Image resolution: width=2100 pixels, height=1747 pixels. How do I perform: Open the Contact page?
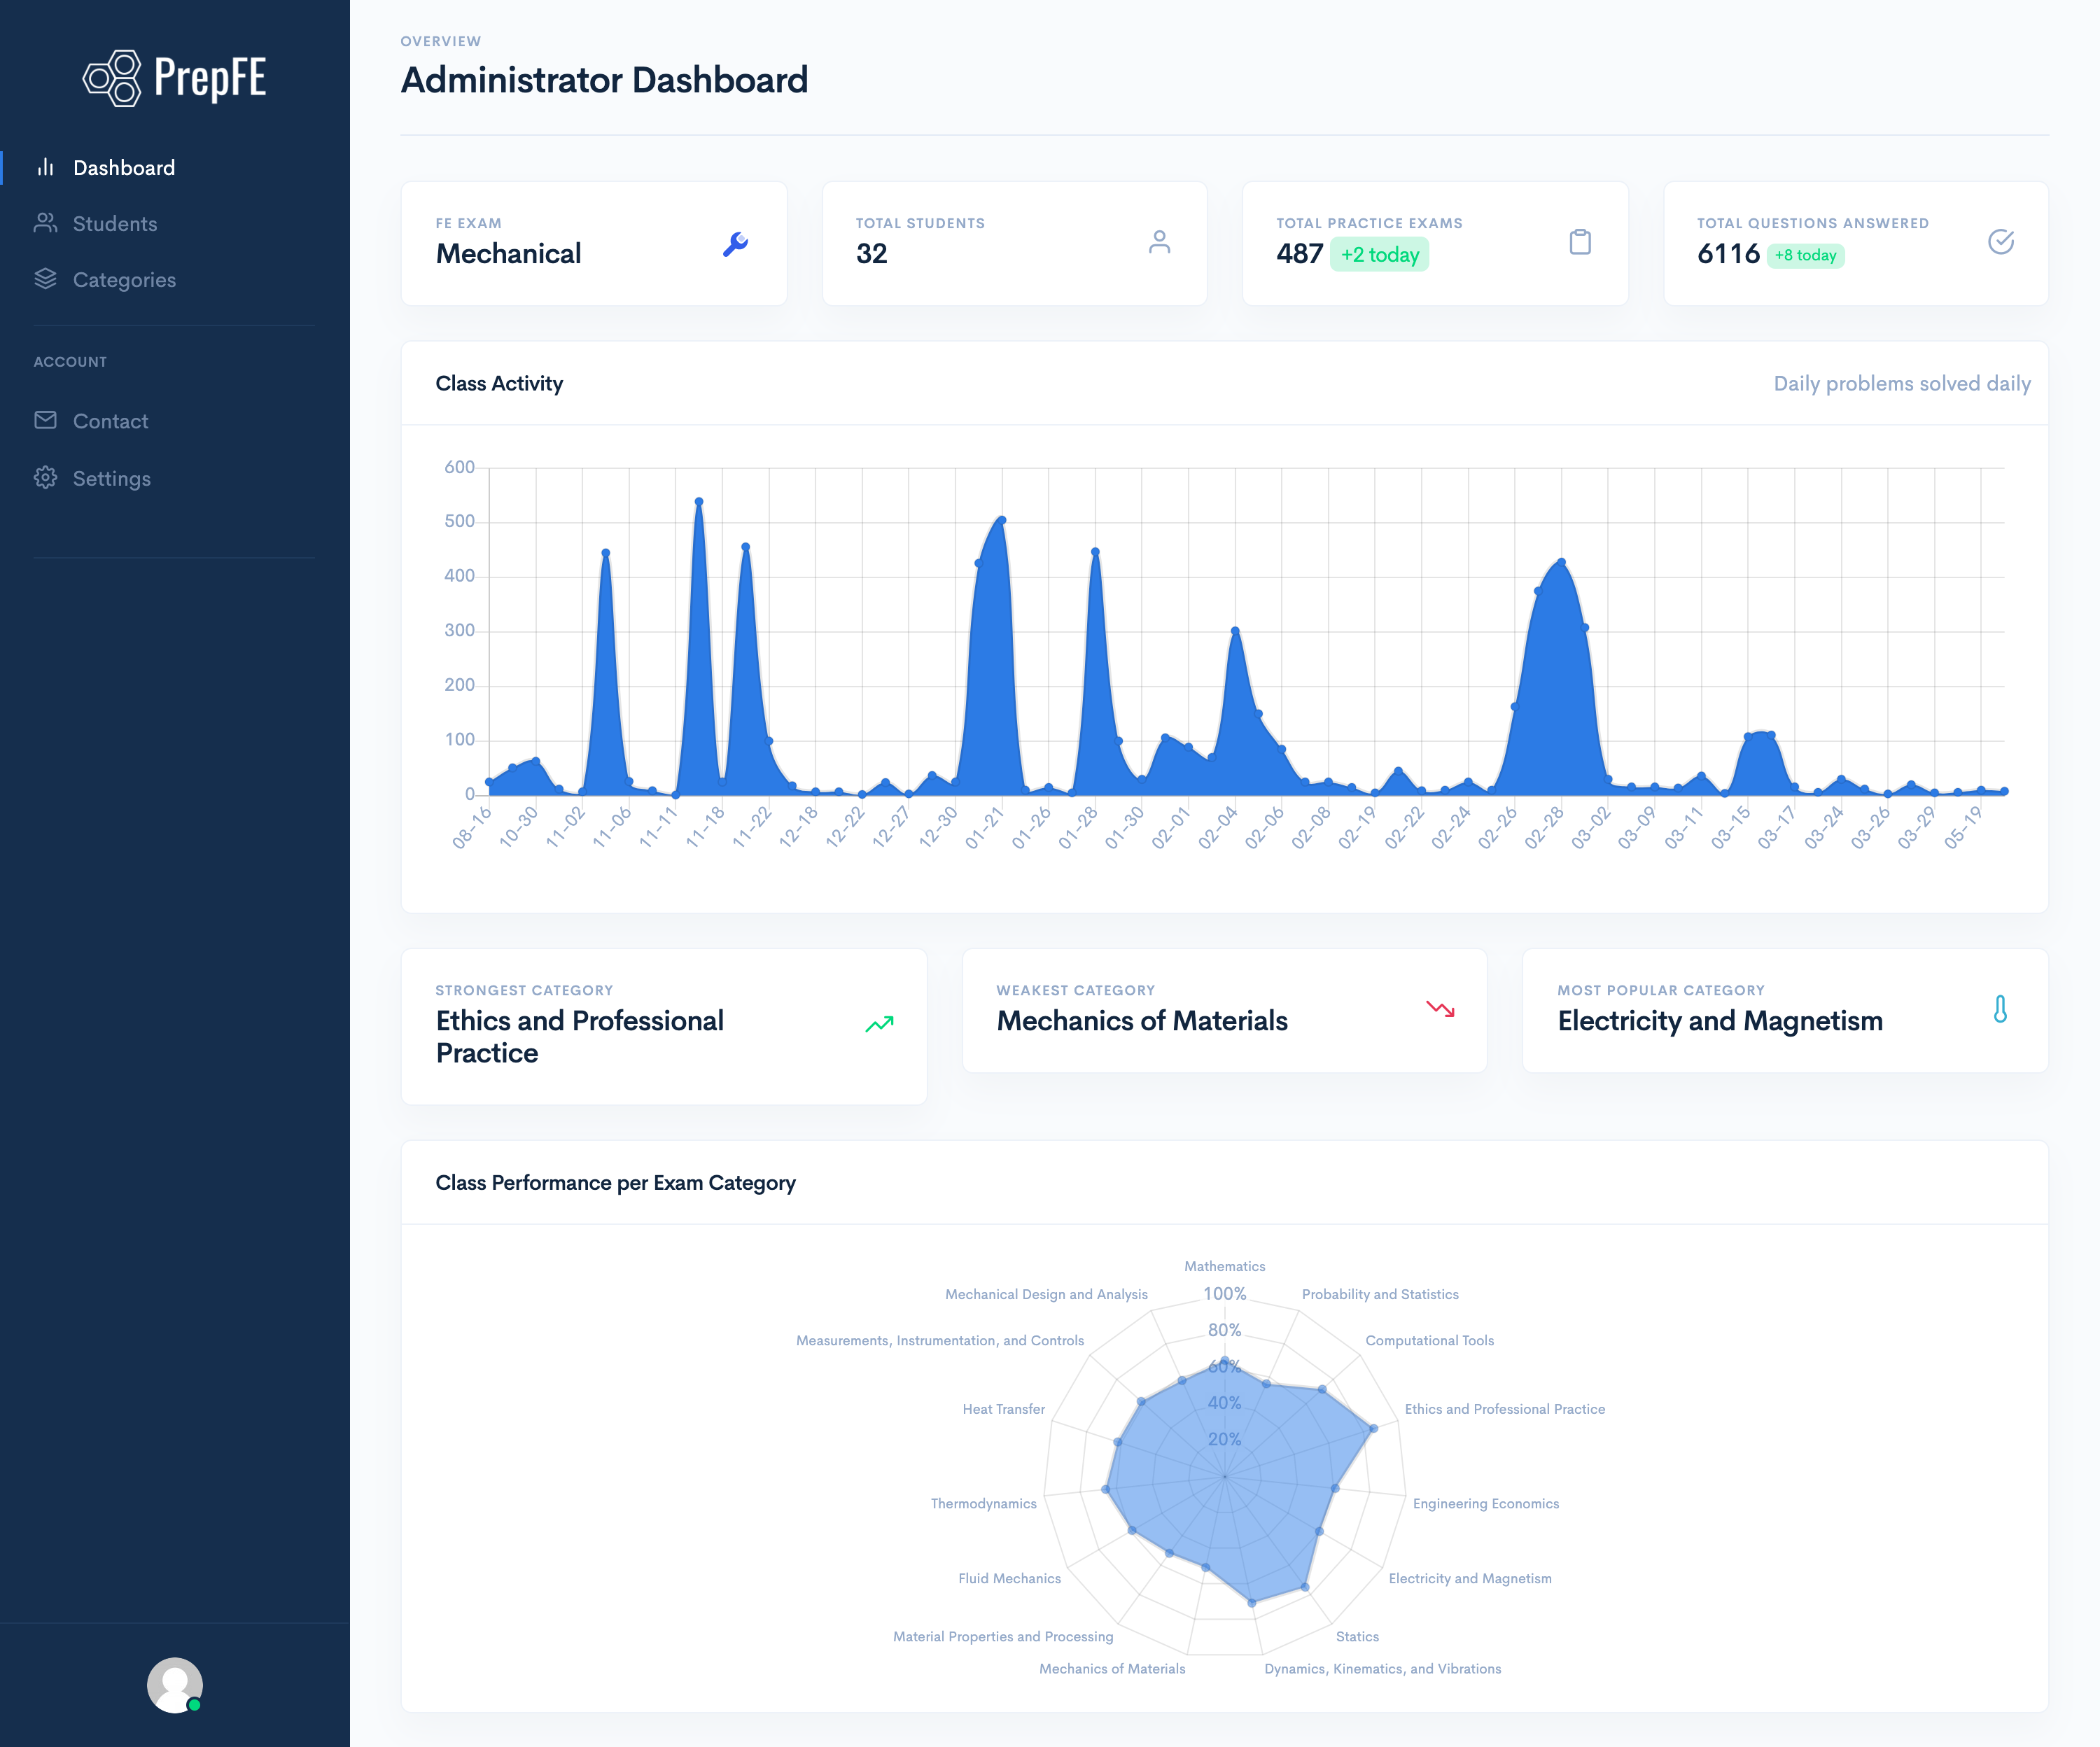click(x=110, y=421)
